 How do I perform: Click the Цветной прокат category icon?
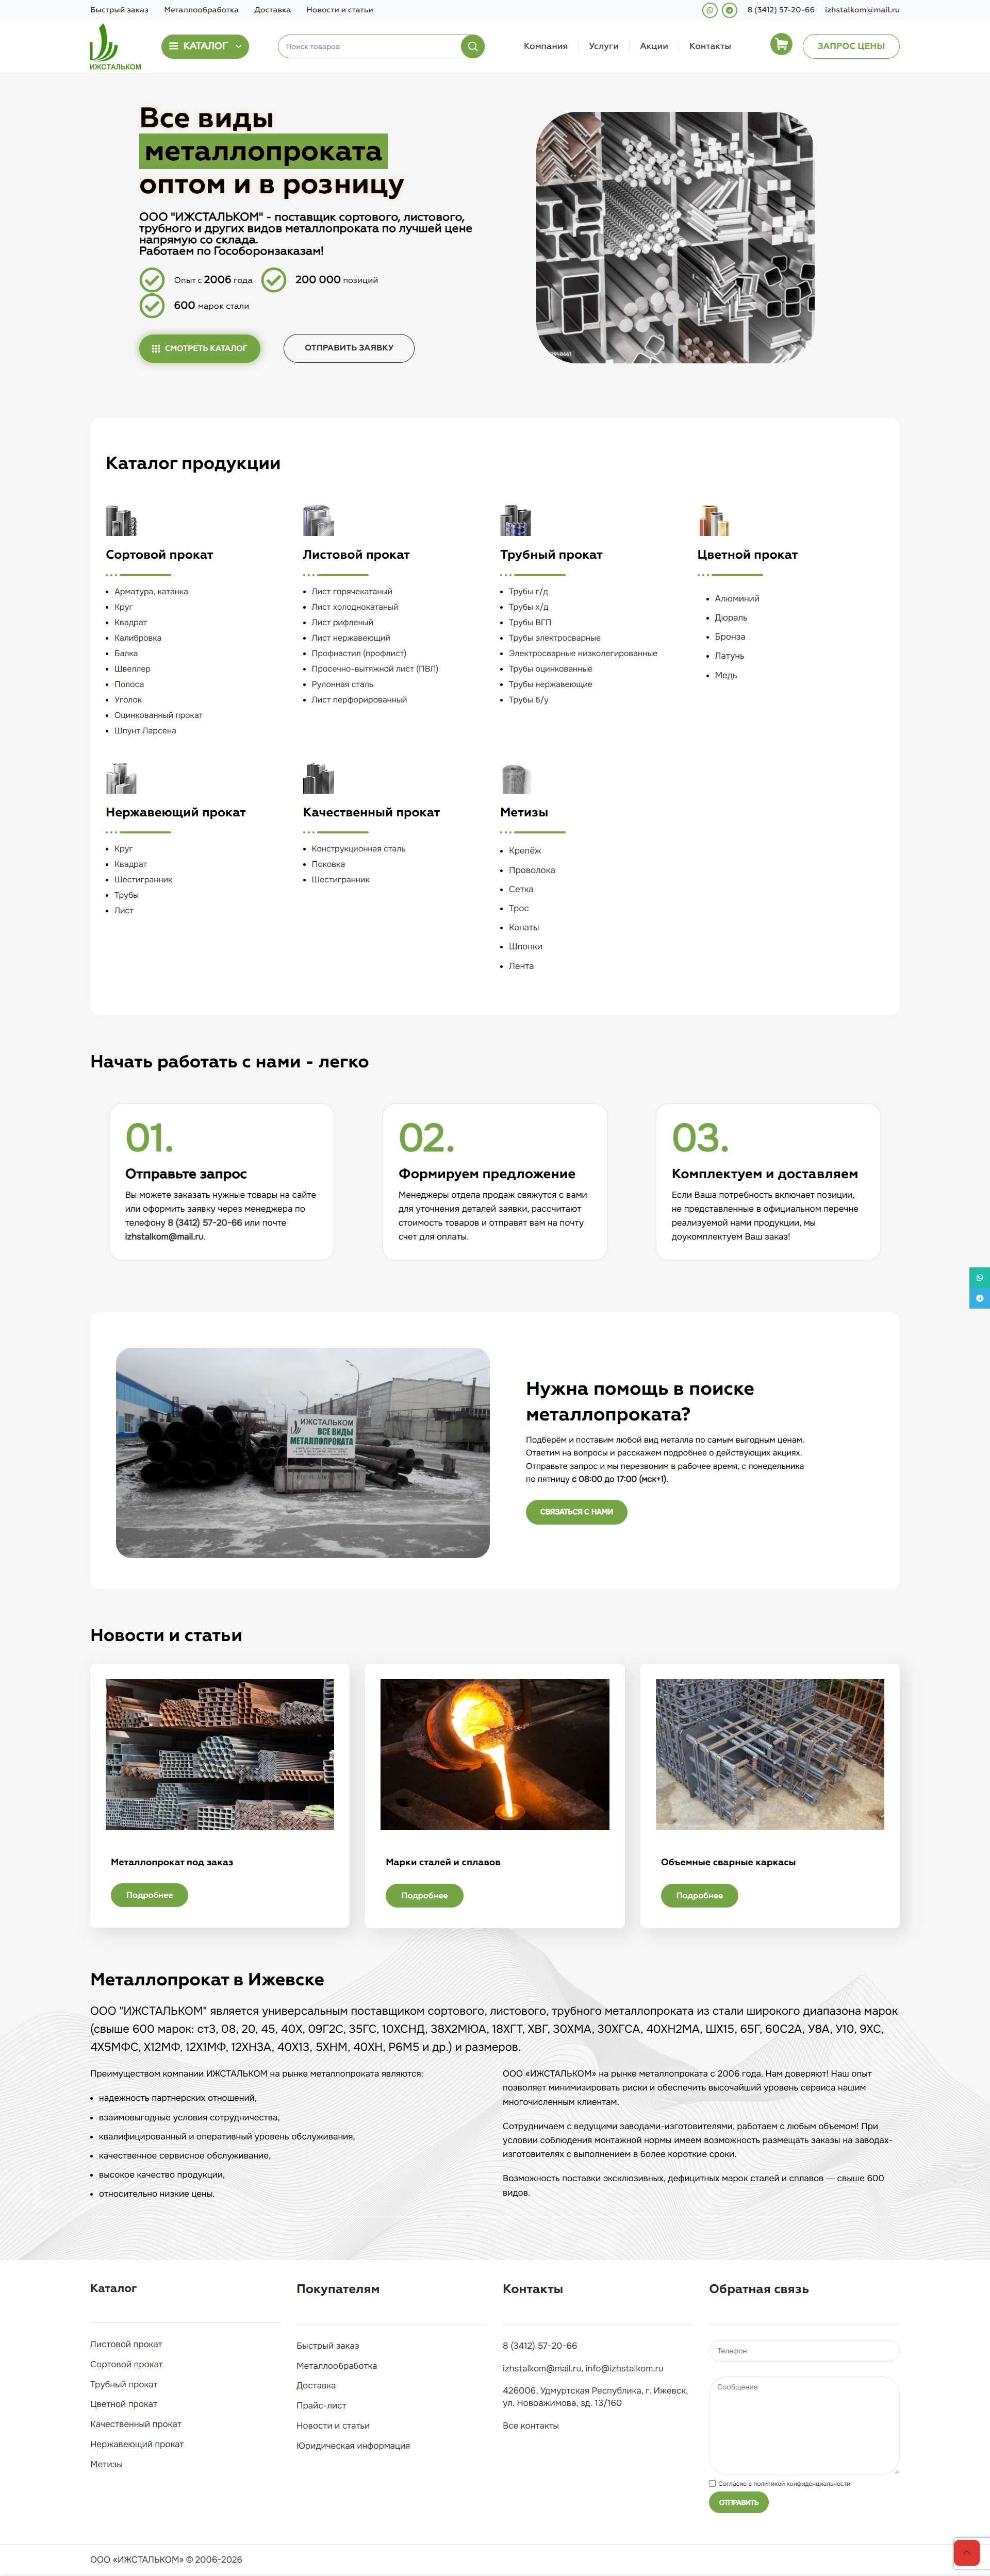pyautogui.click(x=713, y=521)
